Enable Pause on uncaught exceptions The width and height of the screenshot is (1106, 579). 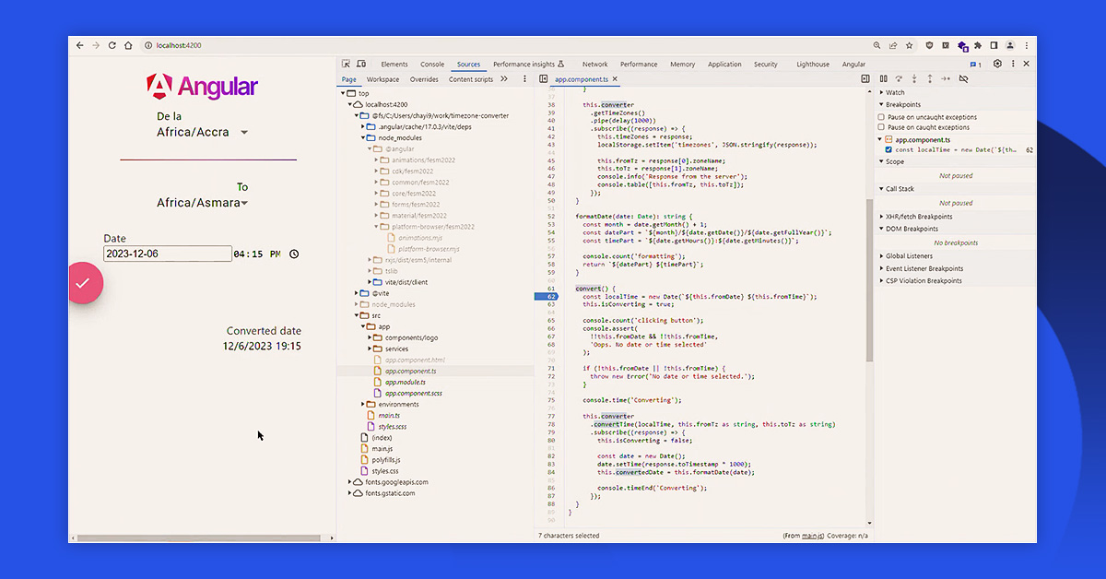[882, 117]
